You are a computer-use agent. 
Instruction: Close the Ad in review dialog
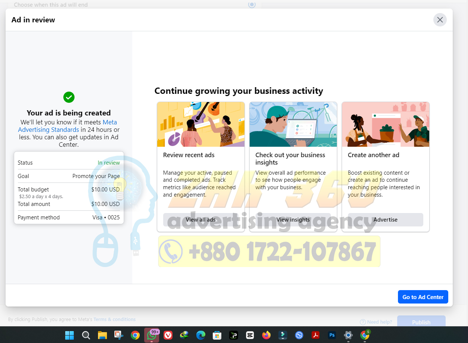(440, 20)
